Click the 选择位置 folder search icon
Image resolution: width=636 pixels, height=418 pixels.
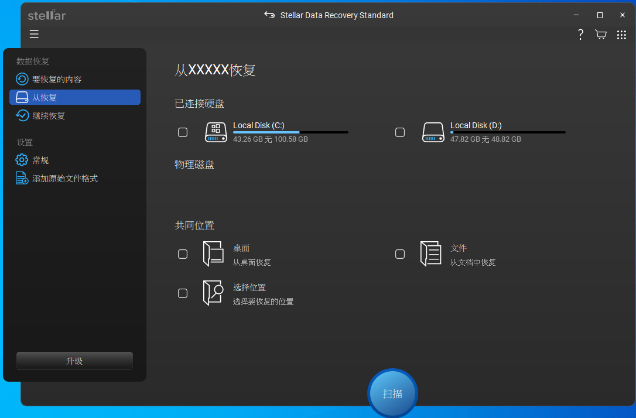[x=213, y=293]
